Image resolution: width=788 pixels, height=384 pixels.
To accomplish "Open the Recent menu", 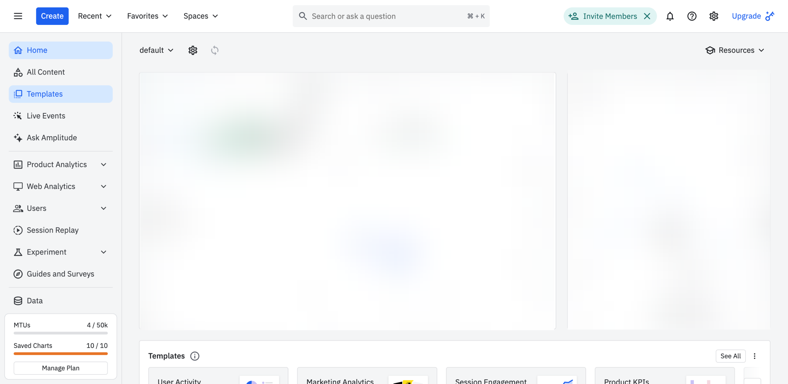I will (94, 16).
